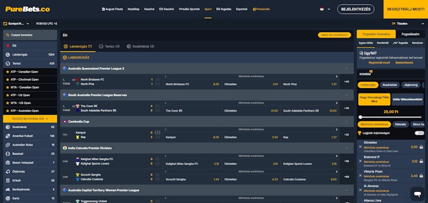Click the MIND 116 ESEMÉNYEK button

[x=334, y=35]
